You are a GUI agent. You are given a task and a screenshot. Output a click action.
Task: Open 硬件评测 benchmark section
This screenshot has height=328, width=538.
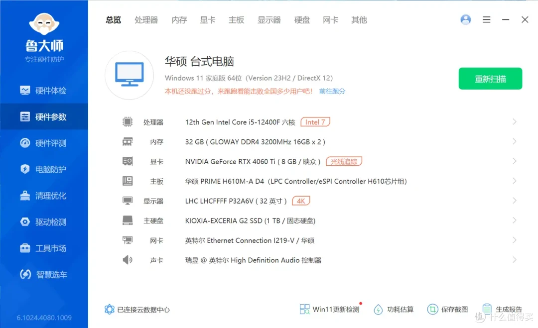[44, 143]
